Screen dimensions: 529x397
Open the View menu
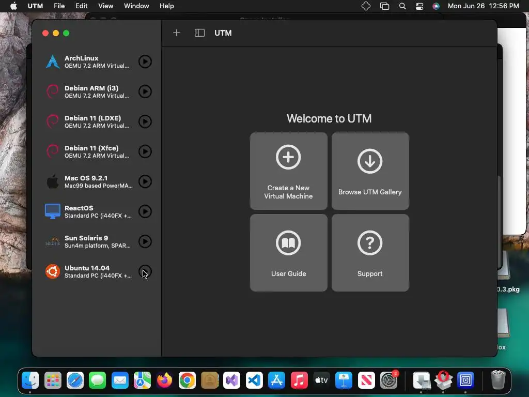[x=105, y=6]
